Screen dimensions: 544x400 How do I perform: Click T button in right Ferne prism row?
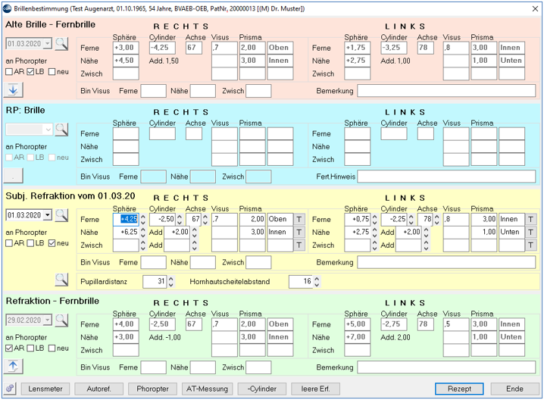[x=299, y=219]
